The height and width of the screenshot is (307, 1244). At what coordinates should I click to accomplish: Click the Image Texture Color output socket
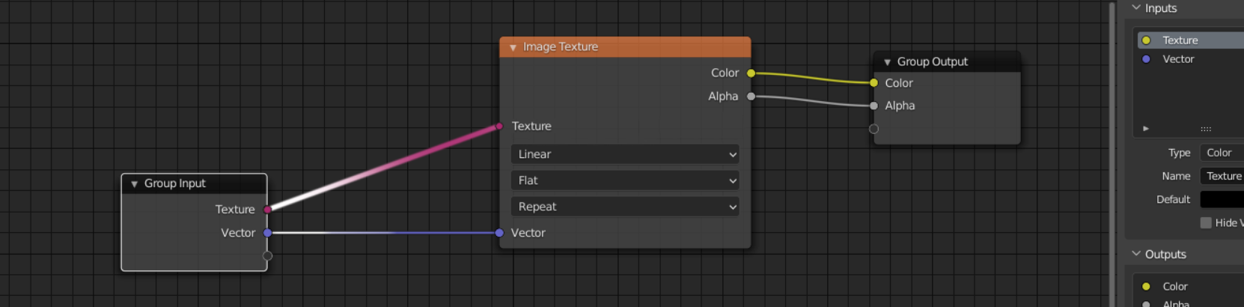point(751,73)
